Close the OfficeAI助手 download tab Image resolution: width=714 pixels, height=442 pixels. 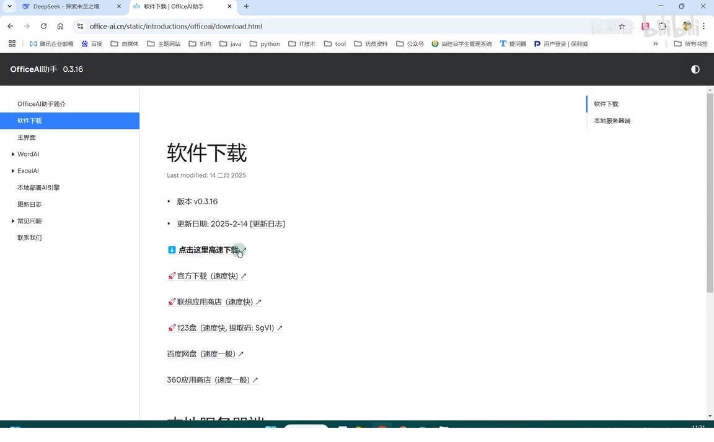coord(229,6)
